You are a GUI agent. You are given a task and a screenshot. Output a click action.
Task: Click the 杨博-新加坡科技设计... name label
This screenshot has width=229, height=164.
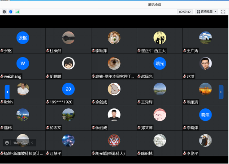coord(23,153)
